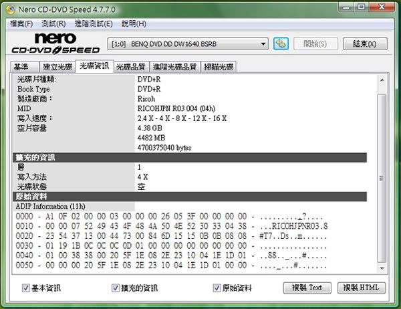
Task: Click the scrollbar down arrow in info panel
Action: click(382, 268)
